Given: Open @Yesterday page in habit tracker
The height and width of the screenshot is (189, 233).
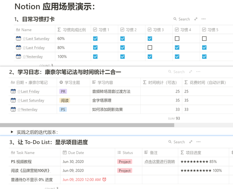Looking at the screenshot, I should [x=33, y=57].
